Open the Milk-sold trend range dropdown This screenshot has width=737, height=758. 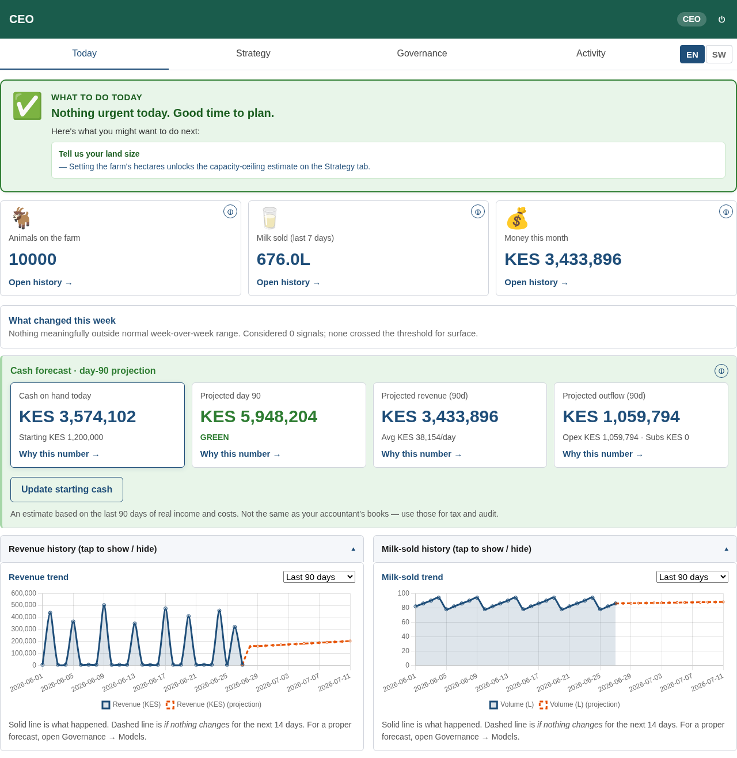tap(692, 577)
